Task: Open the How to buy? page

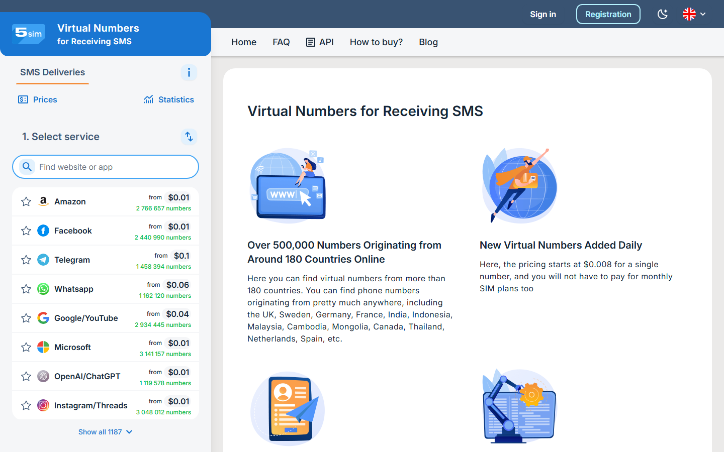Action: 376,42
